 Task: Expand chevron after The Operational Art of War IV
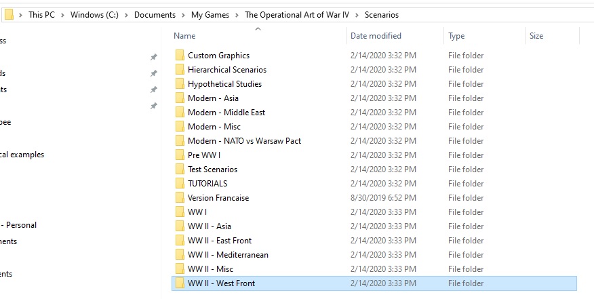click(x=357, y=15)
